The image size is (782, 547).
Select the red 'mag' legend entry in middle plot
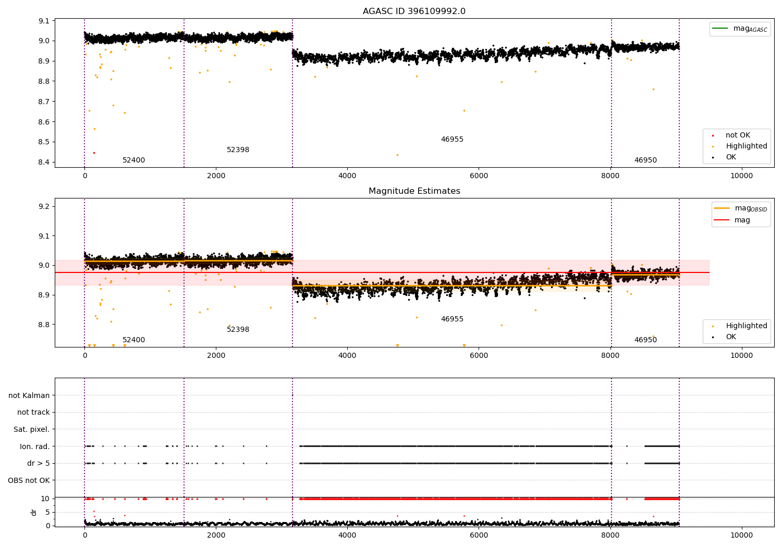732,220
